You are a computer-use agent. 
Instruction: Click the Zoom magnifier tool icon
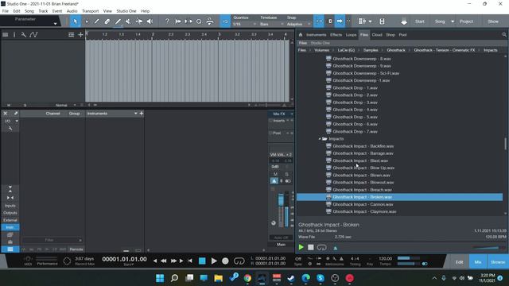pos(199,21)
